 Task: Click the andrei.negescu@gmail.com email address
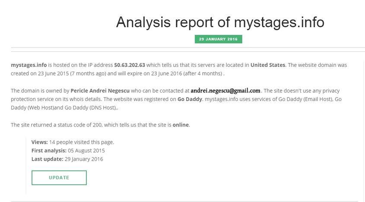pyautogui.click(x=225, y=91)
